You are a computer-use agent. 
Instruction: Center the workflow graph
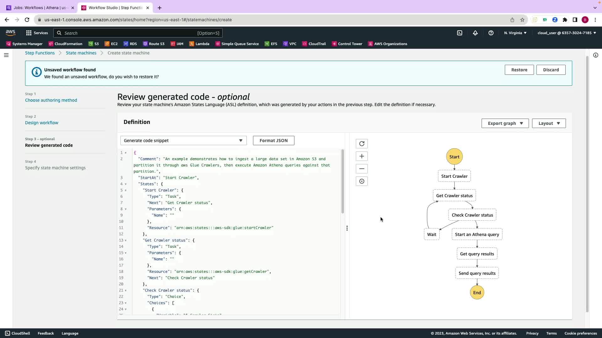click(x=362, y=181)
